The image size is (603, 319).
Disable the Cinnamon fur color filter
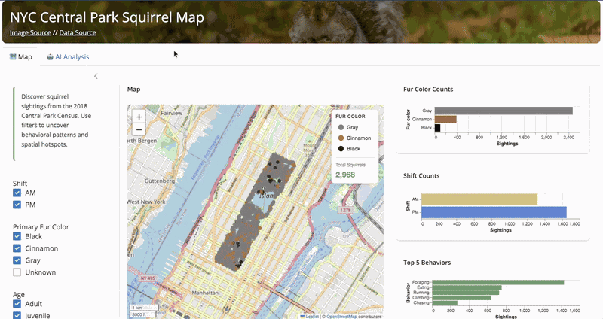pos(17,248)
